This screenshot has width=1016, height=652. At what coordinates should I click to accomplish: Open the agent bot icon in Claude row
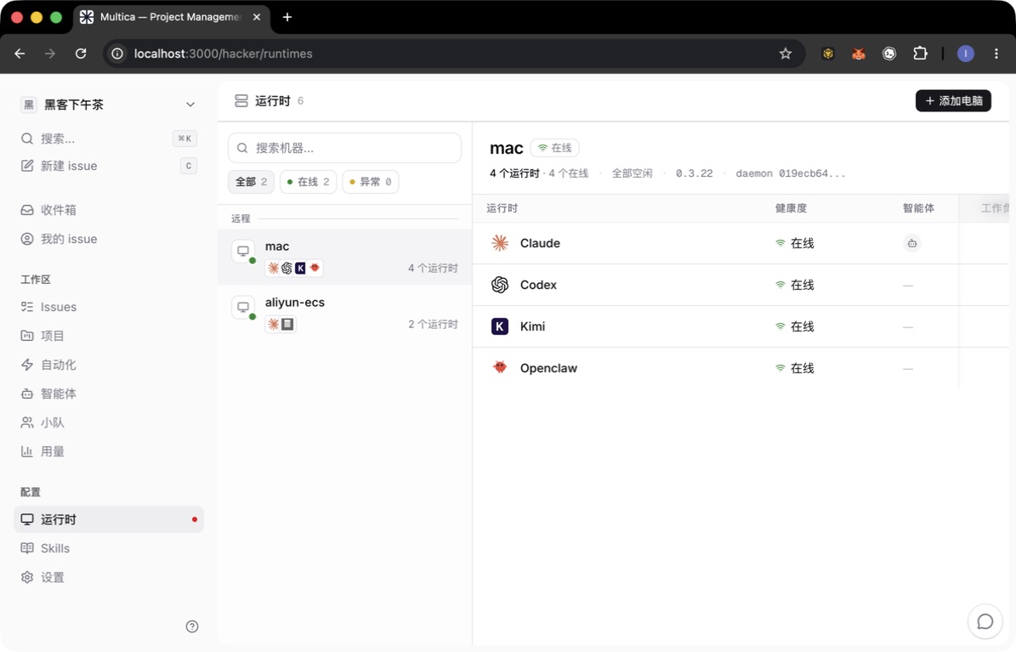pos(911,243)
